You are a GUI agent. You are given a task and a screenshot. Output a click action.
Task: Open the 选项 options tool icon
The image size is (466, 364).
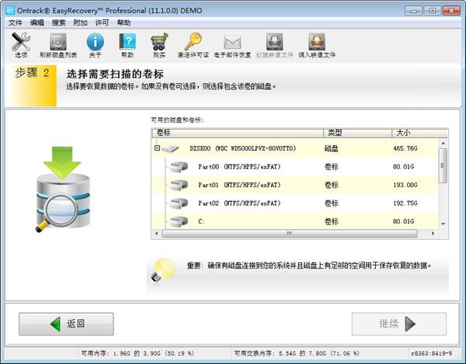(x=21, y=42)
